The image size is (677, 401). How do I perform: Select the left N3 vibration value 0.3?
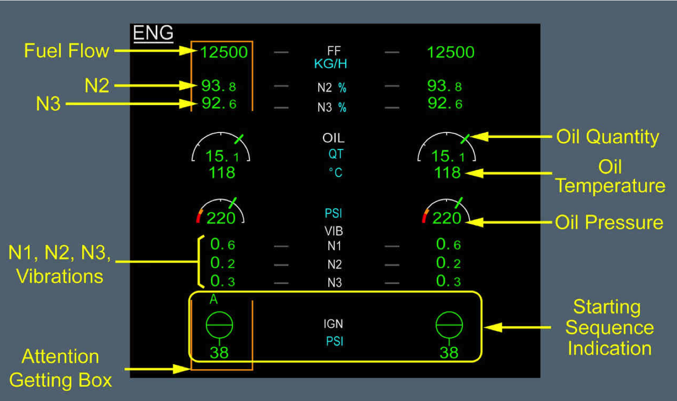click(223, 281)
